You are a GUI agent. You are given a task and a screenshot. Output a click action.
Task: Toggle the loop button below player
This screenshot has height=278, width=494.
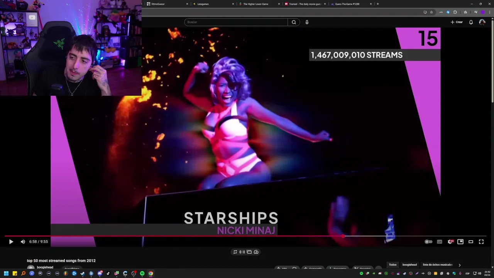coord(235,252)
